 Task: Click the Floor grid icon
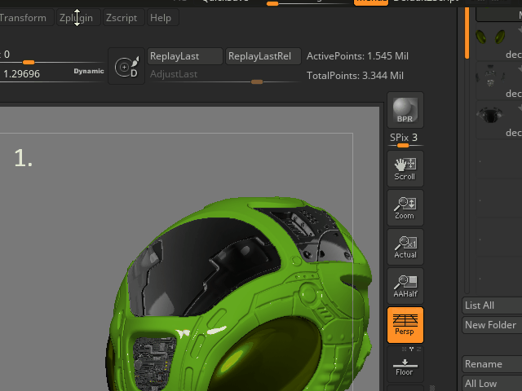(405, 366)
